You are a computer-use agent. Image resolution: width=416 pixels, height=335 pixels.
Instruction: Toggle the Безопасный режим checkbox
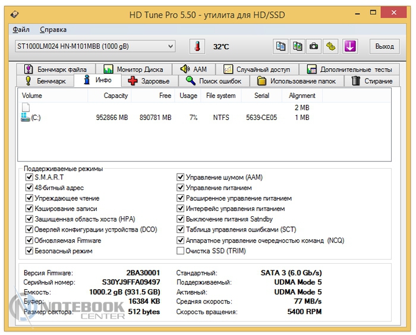pos(29,251)
